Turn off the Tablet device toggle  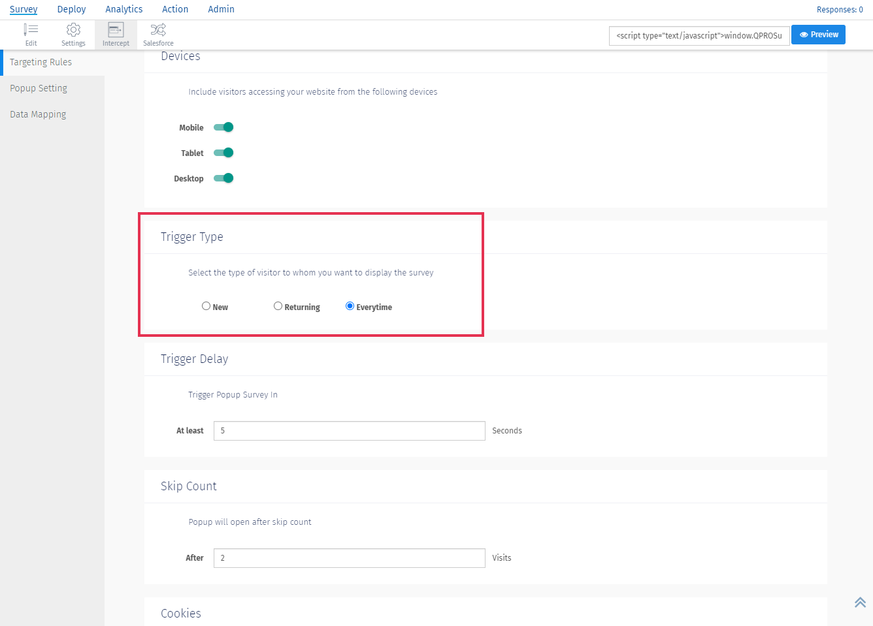pyautogui.click(x=223, y=153)
